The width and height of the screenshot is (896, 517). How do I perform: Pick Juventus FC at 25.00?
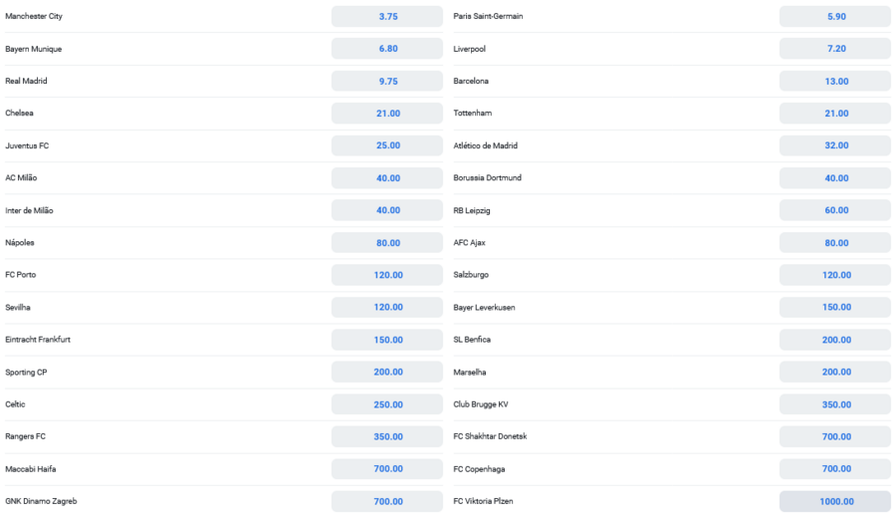[x=387, y=145]
